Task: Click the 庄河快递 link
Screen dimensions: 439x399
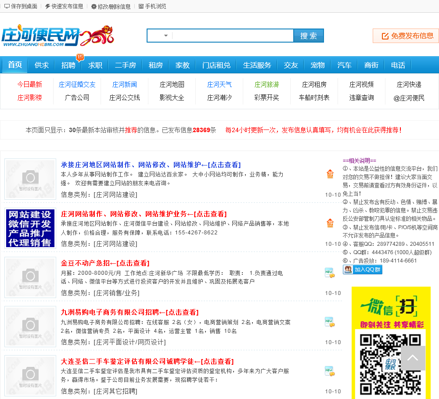Action: 409,84
